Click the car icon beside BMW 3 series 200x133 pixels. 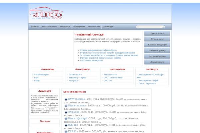[x=66, y=99]
